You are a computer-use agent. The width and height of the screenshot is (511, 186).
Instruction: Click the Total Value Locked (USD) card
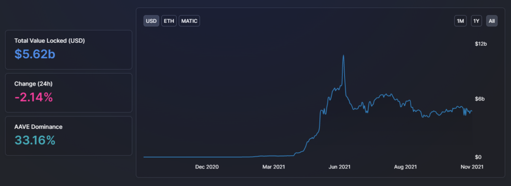(x=68, y=50)
